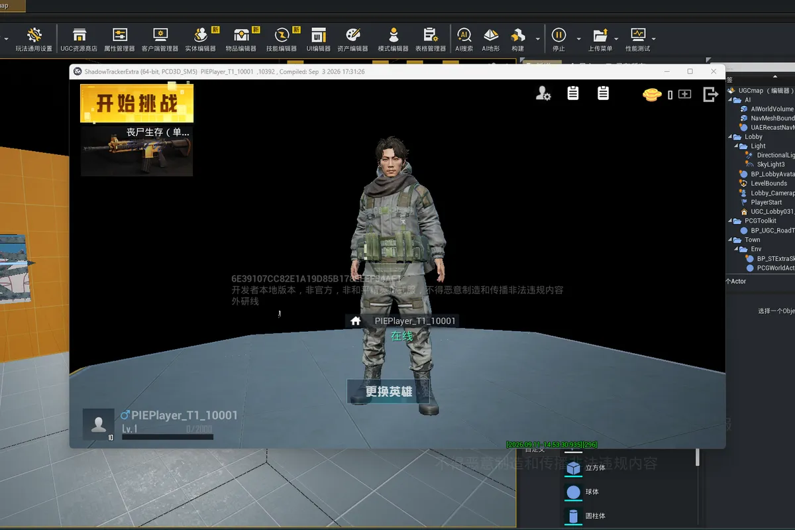Open 模式编辑器 mode editor
Image resolution: width=795 pixels, height=530 pixels.
click(394, 40)
